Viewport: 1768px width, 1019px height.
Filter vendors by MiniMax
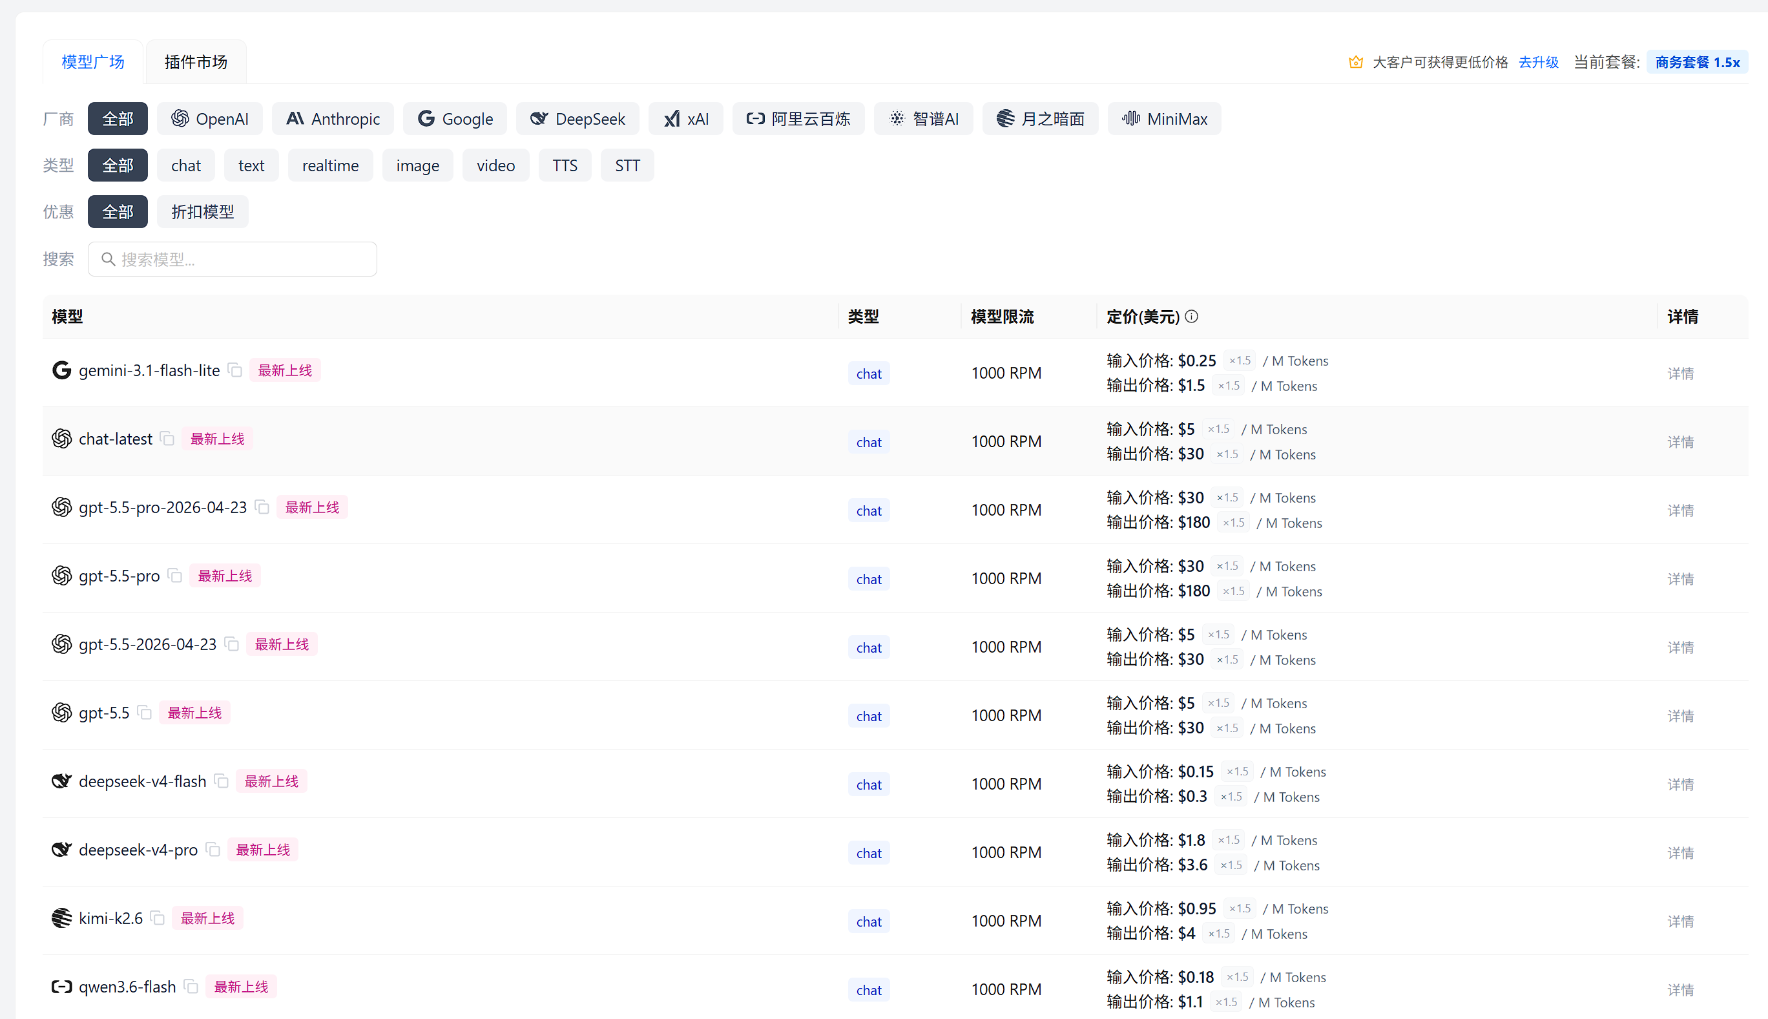pos(1165,119)
